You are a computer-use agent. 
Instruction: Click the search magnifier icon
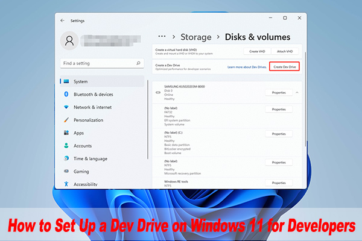138,63
